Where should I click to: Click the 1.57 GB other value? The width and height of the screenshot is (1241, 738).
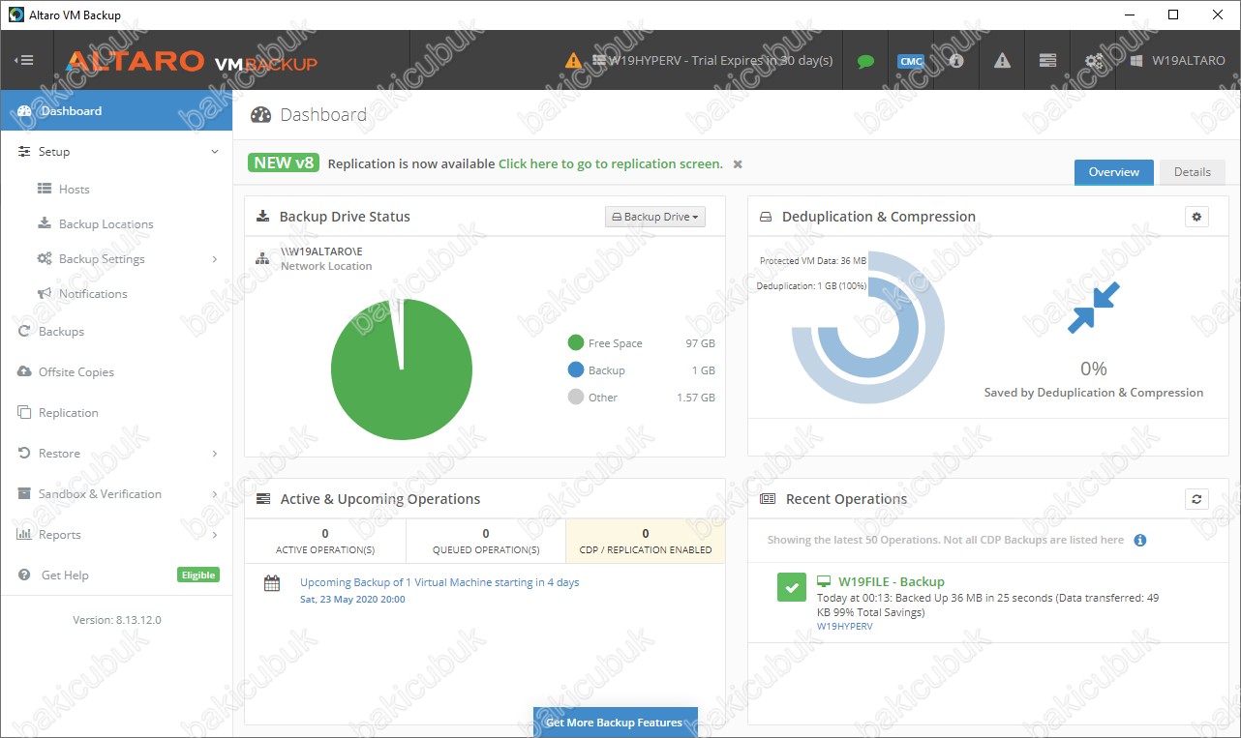pyautogui.click(x=696, y=398)
